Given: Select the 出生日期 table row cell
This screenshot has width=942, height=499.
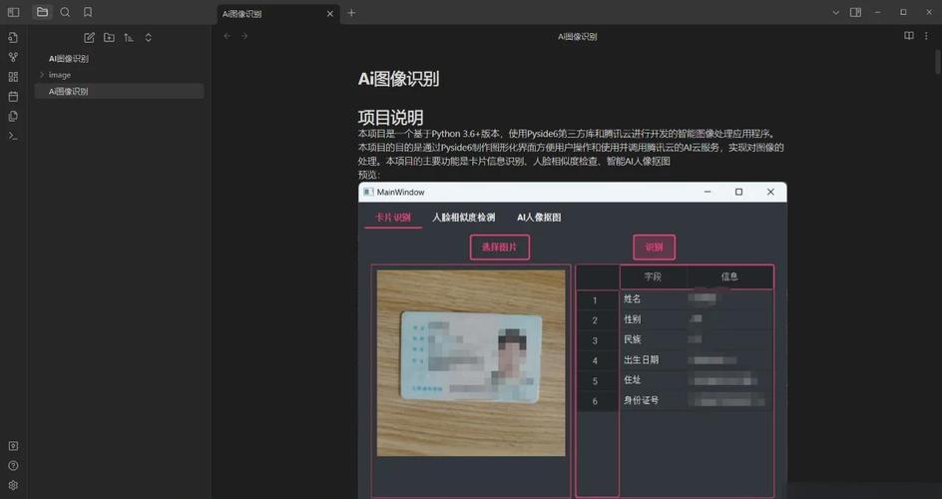Looking at the screenshot, I should [x=653, y=359].
